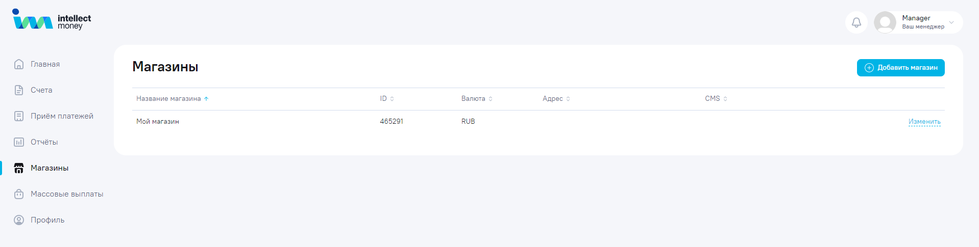Select the Мой магазин table row

[158, 122]
